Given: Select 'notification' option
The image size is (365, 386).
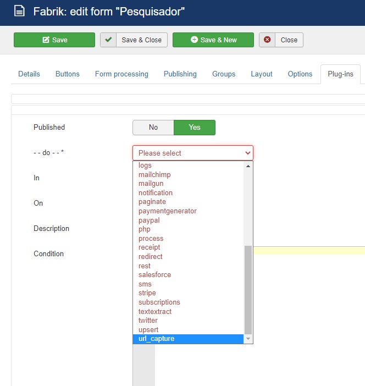Looking at the screenshot, I should click(189, 193).
